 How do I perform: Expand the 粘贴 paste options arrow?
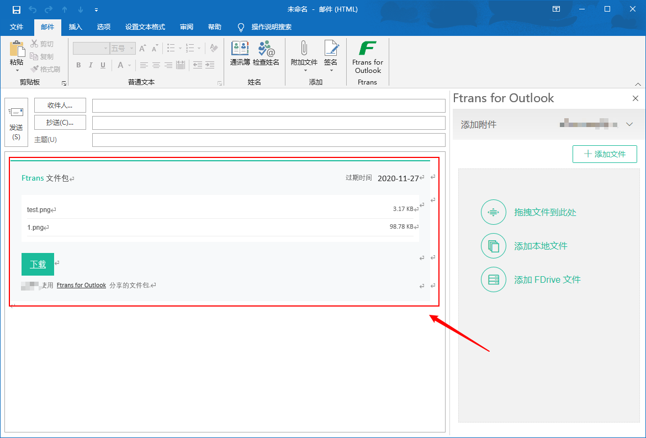click(x=17, y=71)
